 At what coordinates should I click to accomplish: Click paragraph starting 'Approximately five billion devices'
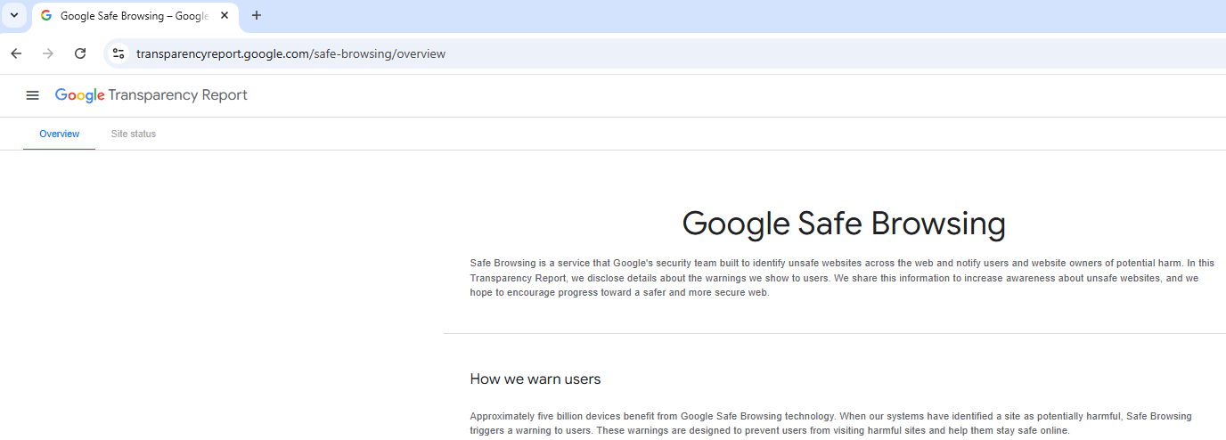(830, 423)
